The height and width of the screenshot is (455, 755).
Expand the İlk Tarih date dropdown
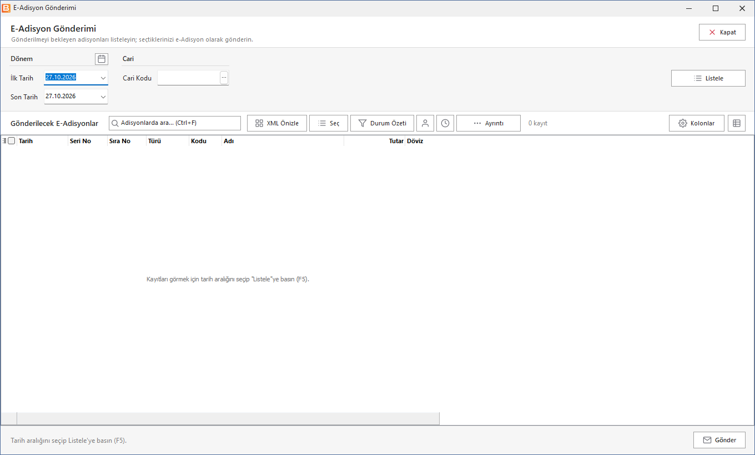point(103,78)
